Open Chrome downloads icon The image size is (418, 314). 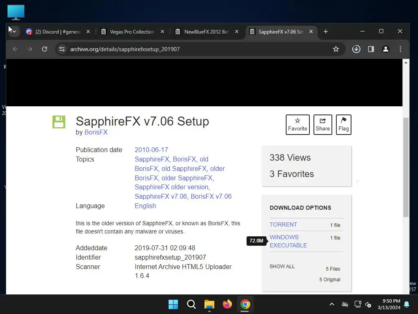click(356, 49)
